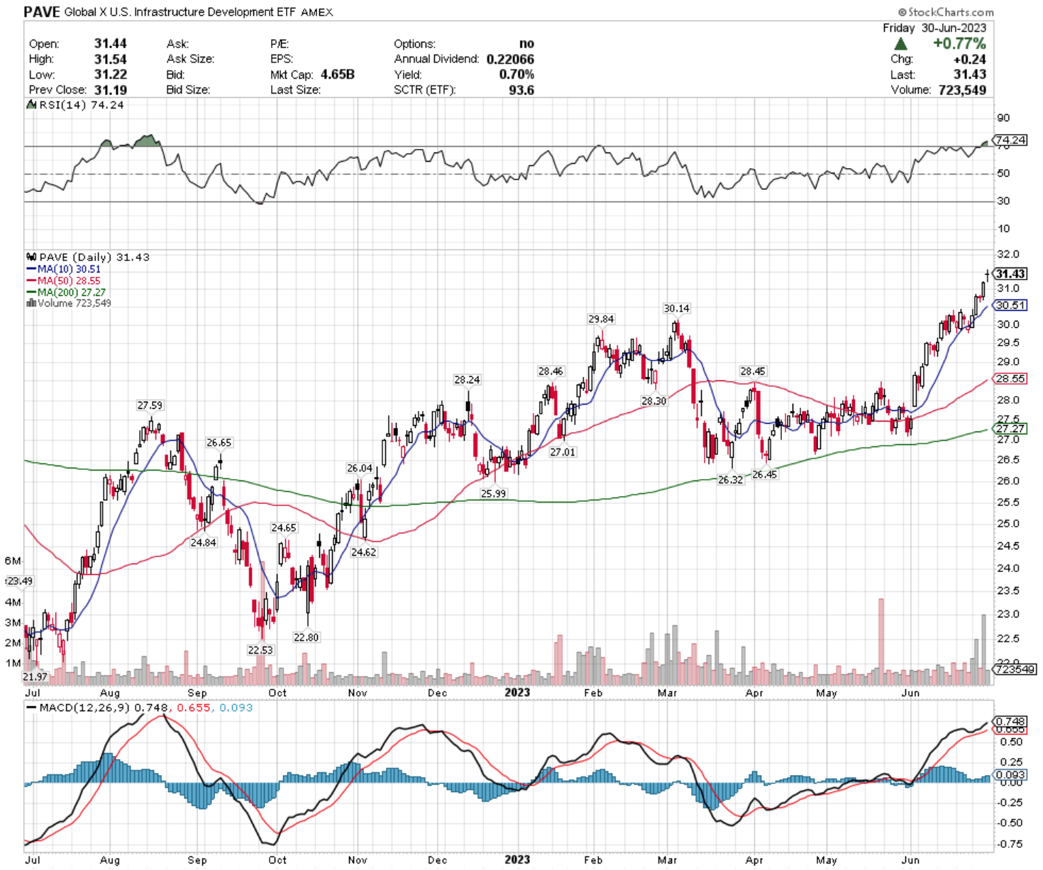Click the candlestick icon before PAVE (Daily)
The width and height of the screenshot is (1043, 870).
point(31,257)
